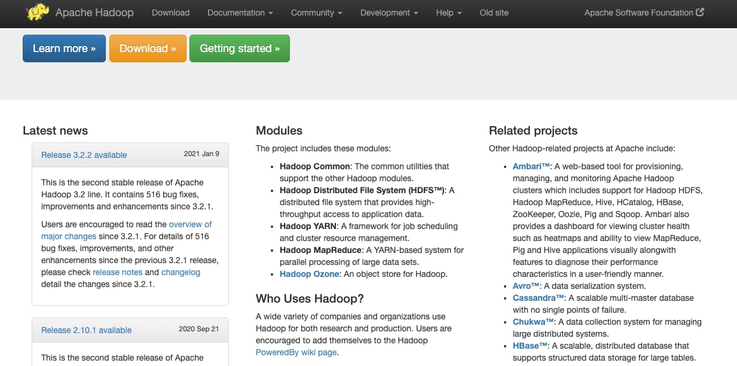Click the 2021 Jan 9 release date
The width and height of the screenshot is (737, 366).
tap(201, 154)
